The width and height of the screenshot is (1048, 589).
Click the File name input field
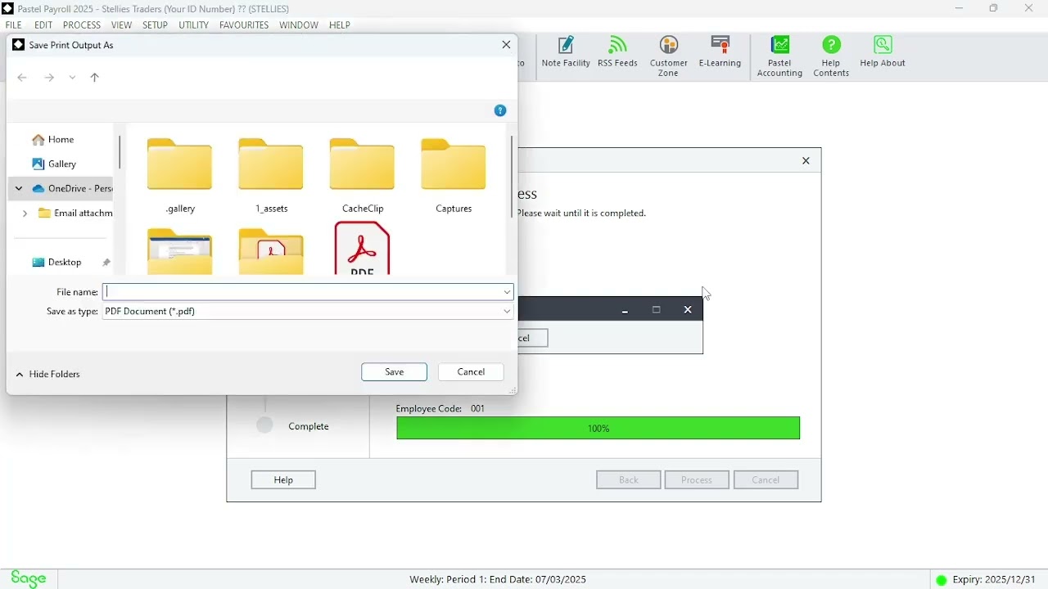click(x=302, y=292)
